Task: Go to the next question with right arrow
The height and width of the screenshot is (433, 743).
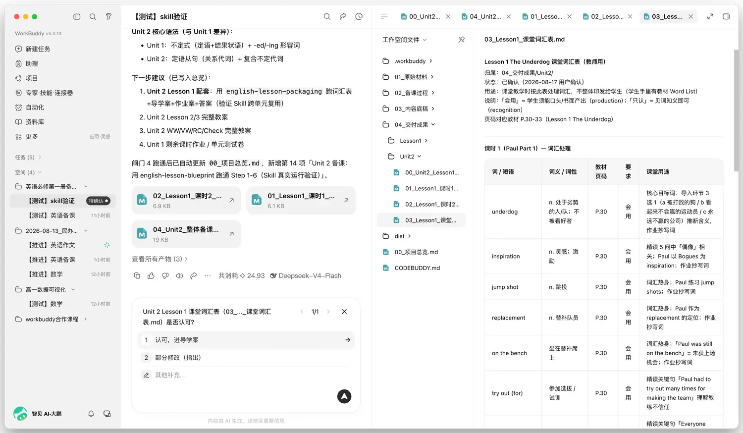Action: click(328, 312)
